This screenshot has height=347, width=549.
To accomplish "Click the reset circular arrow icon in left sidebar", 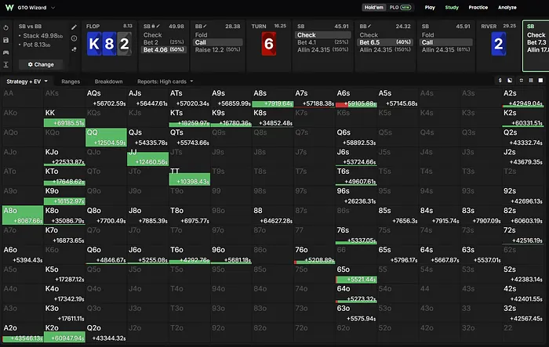I will pyautogui.click(x=6, y=27).
